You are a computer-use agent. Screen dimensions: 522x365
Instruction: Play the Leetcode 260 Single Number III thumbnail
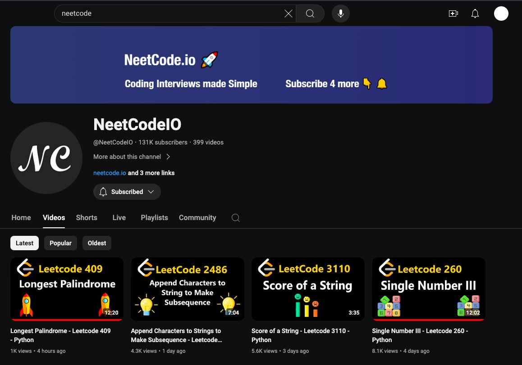click(x=428, y=289)
